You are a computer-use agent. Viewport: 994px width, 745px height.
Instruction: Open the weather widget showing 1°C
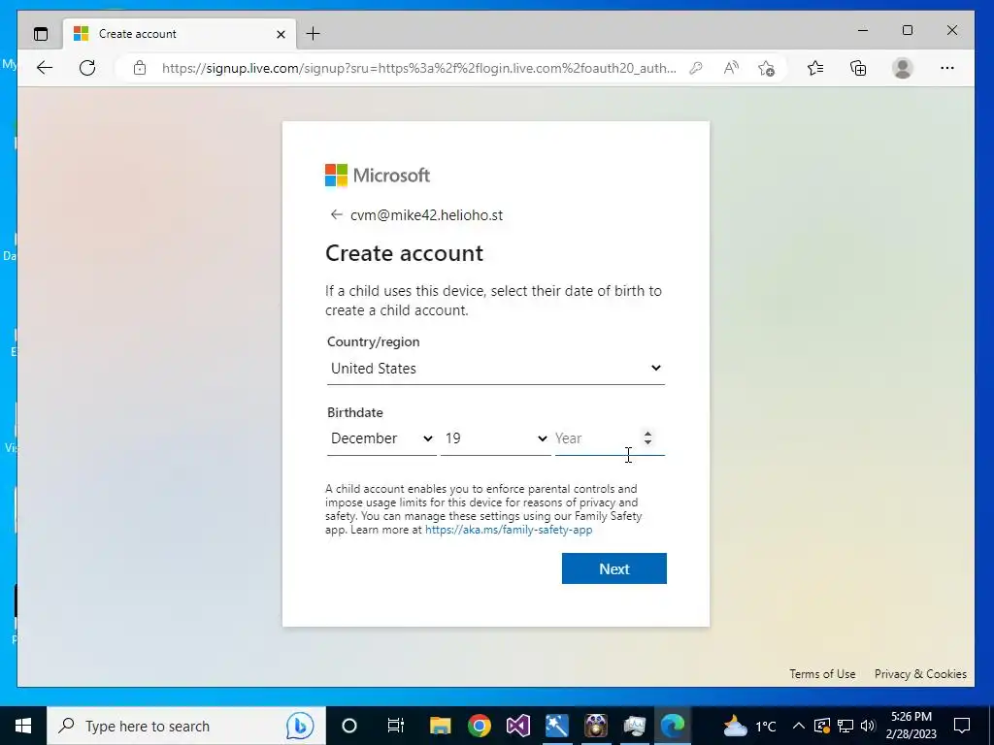[x=750, y=726]
